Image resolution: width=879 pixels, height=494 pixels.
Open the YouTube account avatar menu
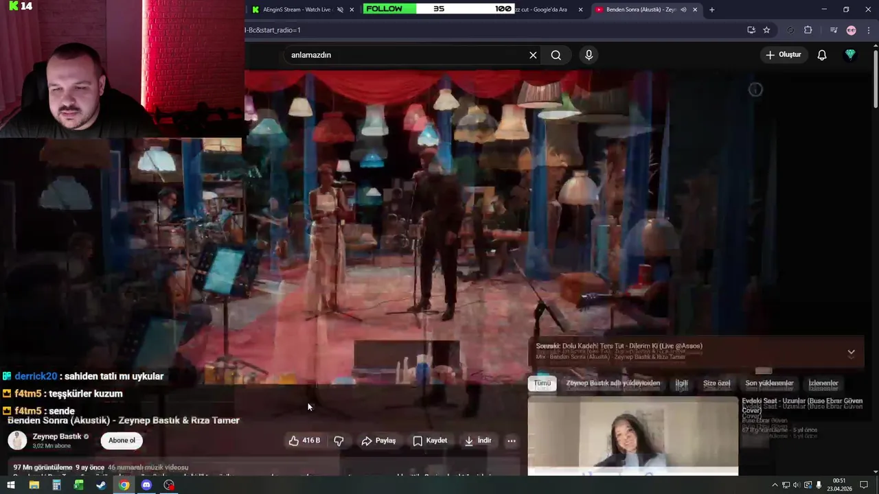850,55
